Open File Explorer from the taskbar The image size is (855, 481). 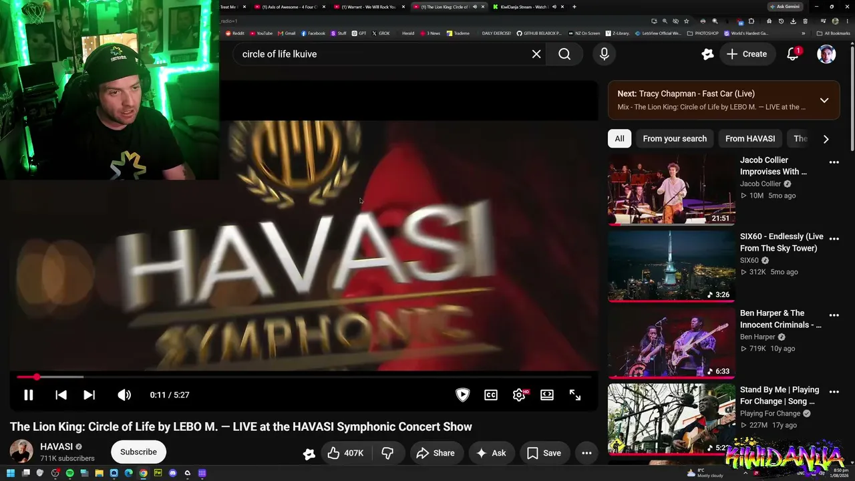pos(99,474)
